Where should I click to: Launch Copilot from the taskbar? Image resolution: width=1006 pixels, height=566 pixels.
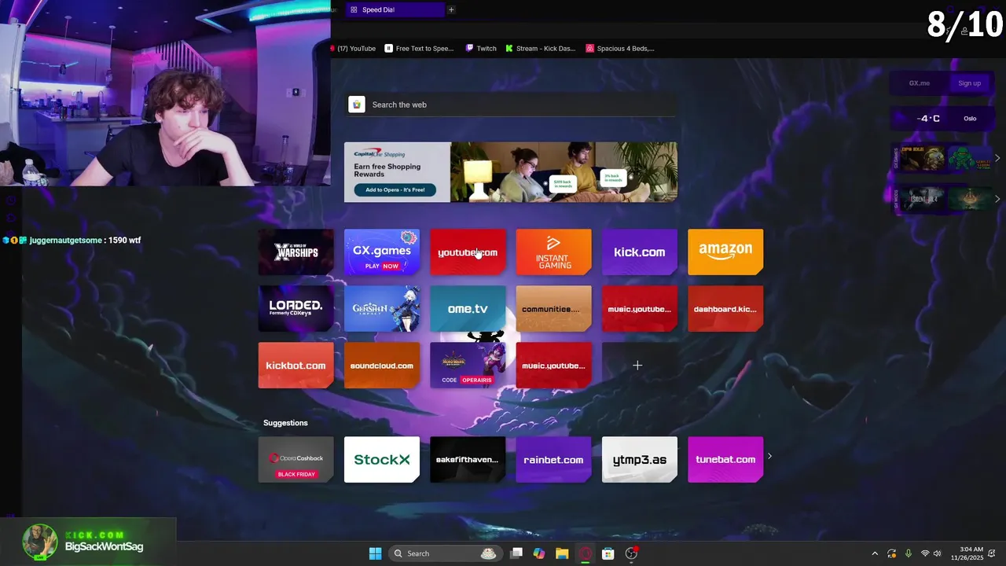(539, 553)
